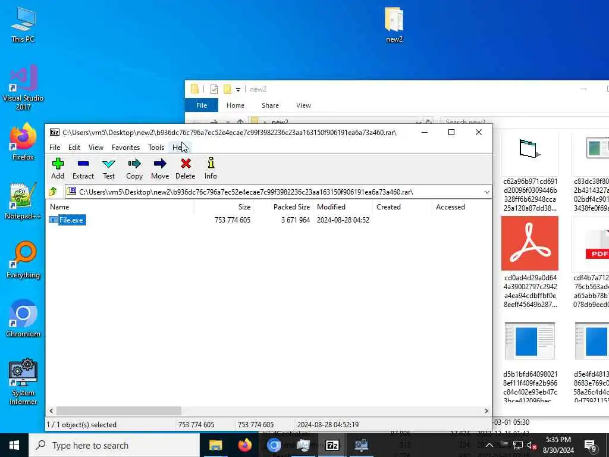
Task: Open the Edit menu
Action: [74, 148]
